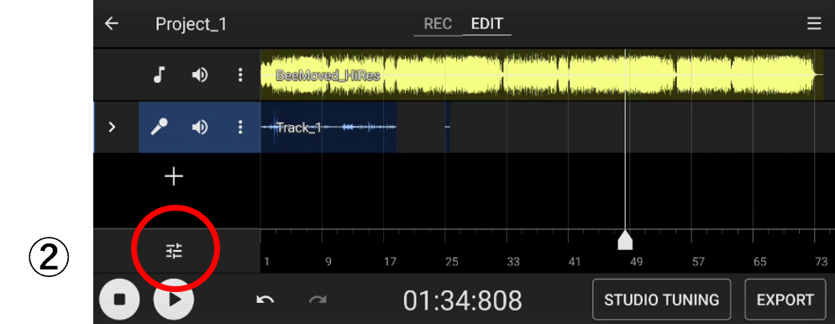The image size is (835, 324).
Task: Select the small Track_1 clip near measure 25
Action: coord(447,127)
